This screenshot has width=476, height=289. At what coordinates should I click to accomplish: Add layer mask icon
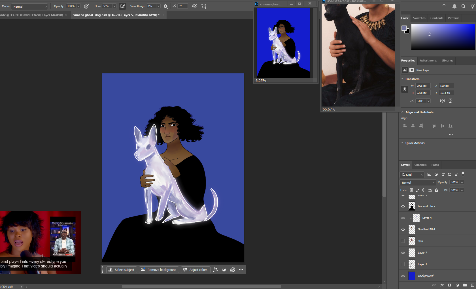point(449,285)
